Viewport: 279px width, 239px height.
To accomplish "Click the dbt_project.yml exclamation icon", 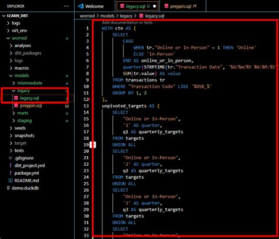I will pos(11,165).
